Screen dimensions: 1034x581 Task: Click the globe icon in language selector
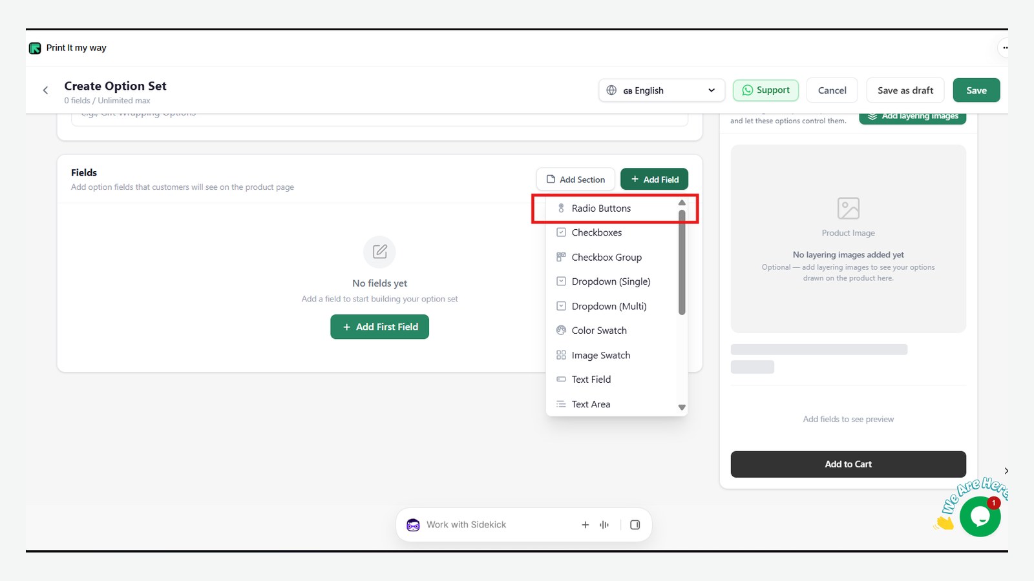pyautogui.click(x=611, y=90)
